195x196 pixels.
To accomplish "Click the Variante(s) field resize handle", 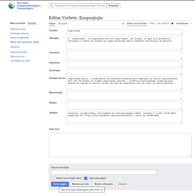I will click(181, 74).
